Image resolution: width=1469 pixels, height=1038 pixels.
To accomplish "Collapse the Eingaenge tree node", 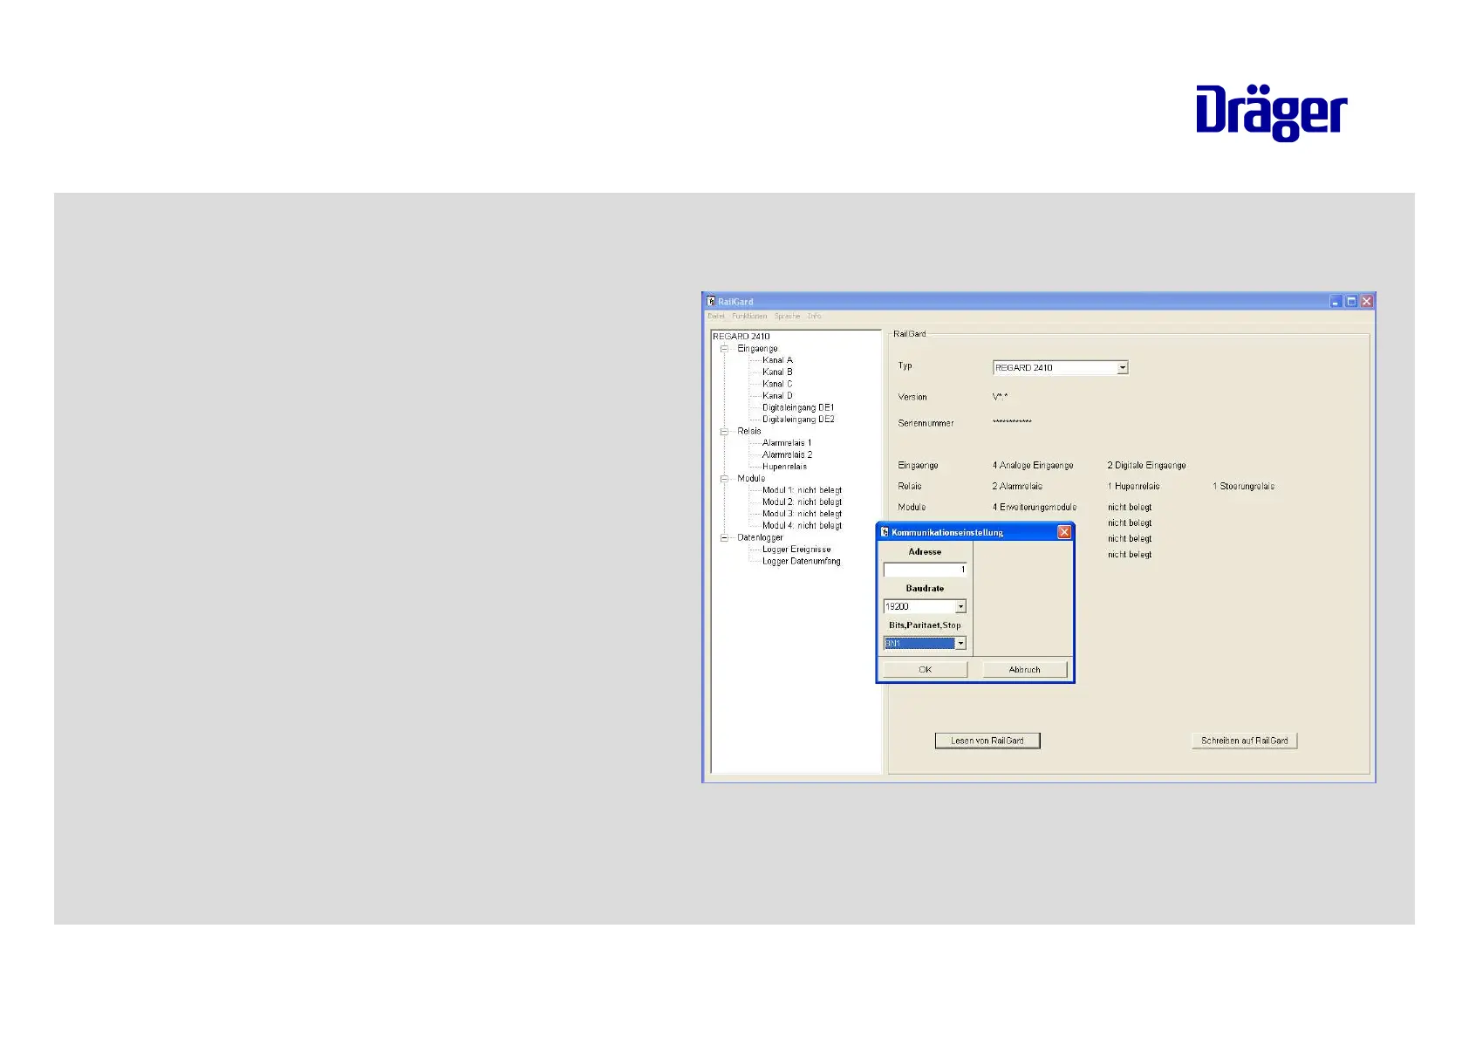I will 724,349.
